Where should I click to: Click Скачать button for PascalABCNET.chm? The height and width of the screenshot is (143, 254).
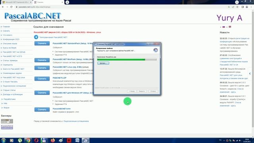point(42,110)
